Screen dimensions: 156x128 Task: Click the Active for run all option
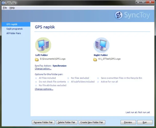coord(109,82)
